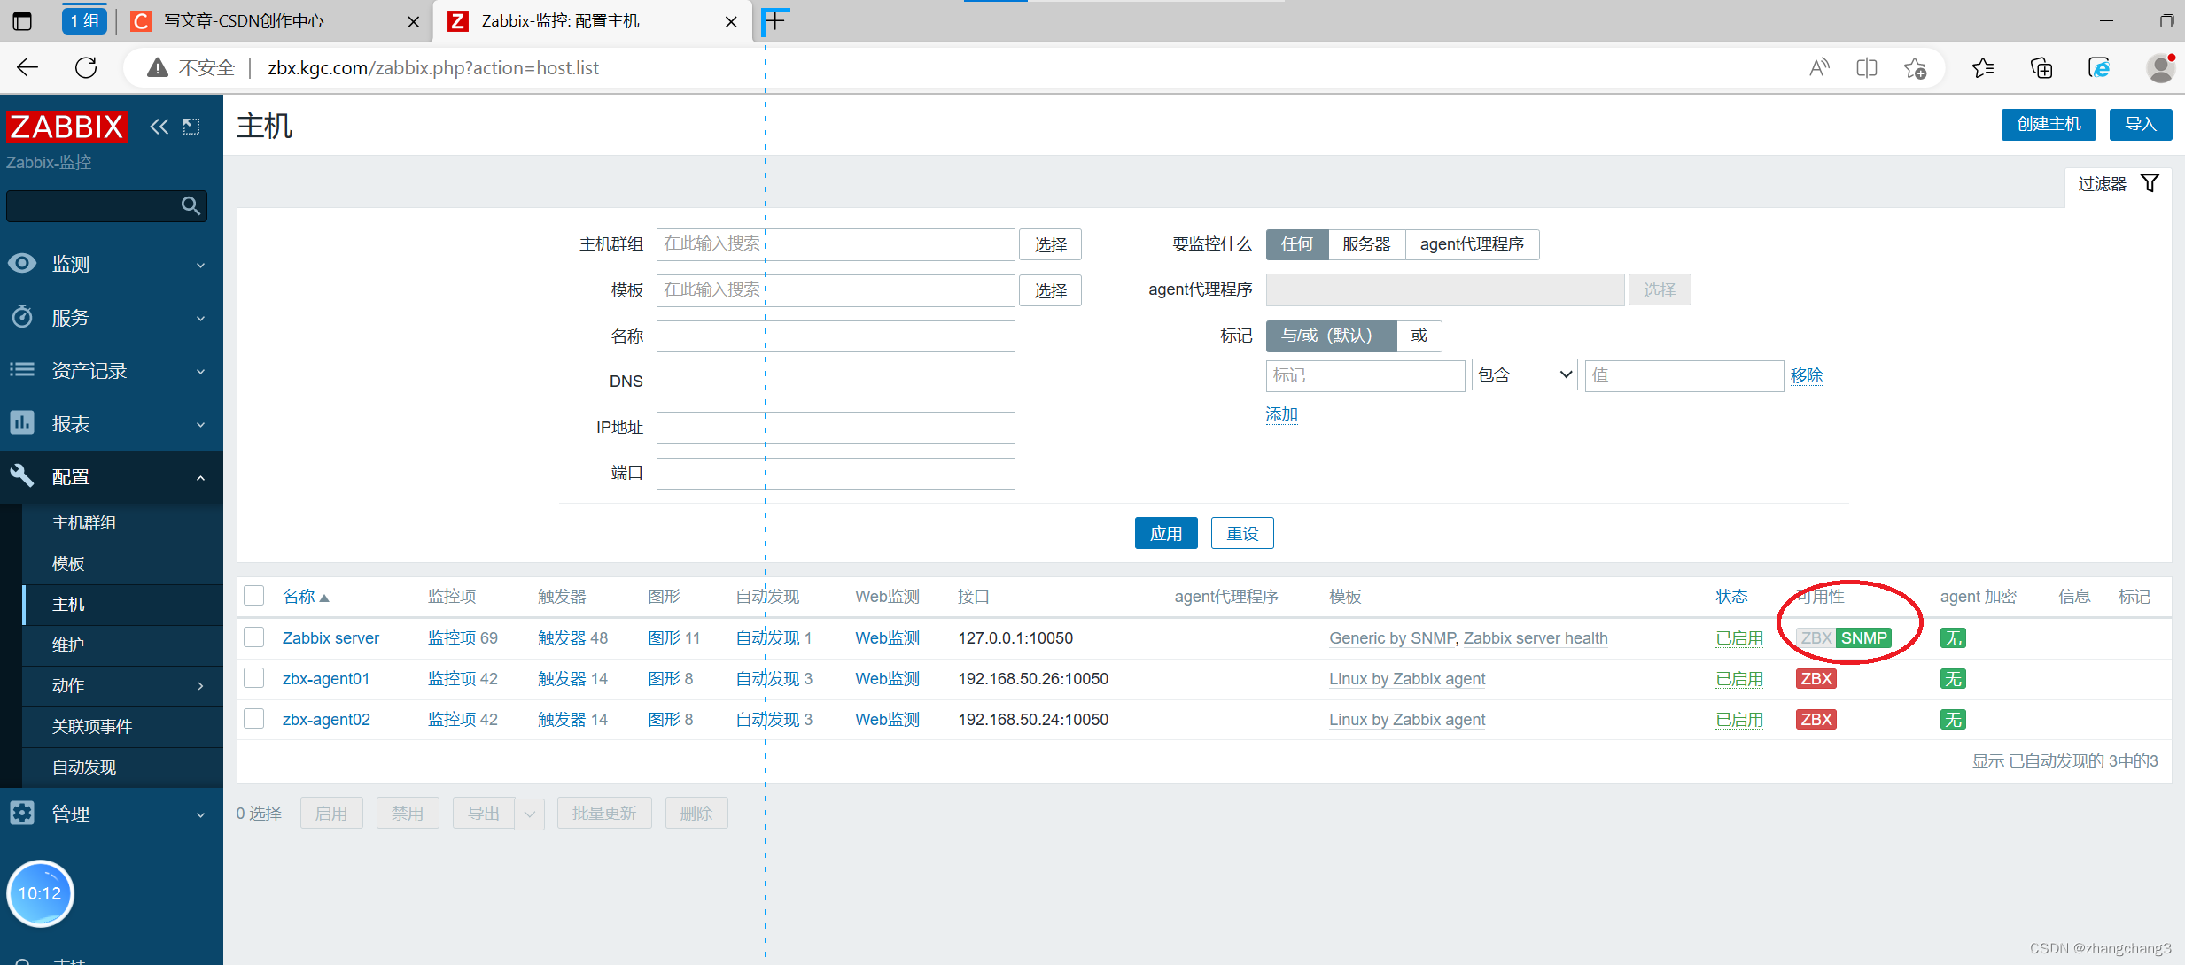
Task: Select 服务器 under 要监控什么
Action: click(1366, 244)
